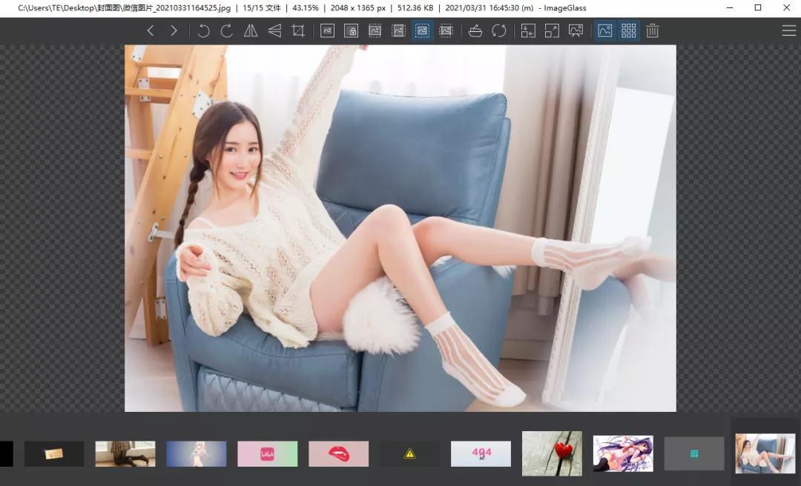The height and width of the screenshot is (486, 801).
Task: Select the thumbnail of legs in black stockings
Action: (x=125, y=454)
